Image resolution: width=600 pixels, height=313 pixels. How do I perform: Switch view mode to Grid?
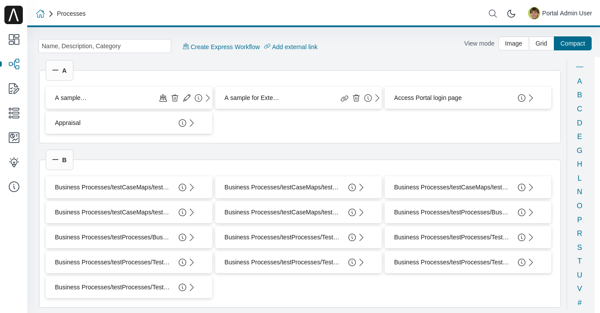click(541, 43)
